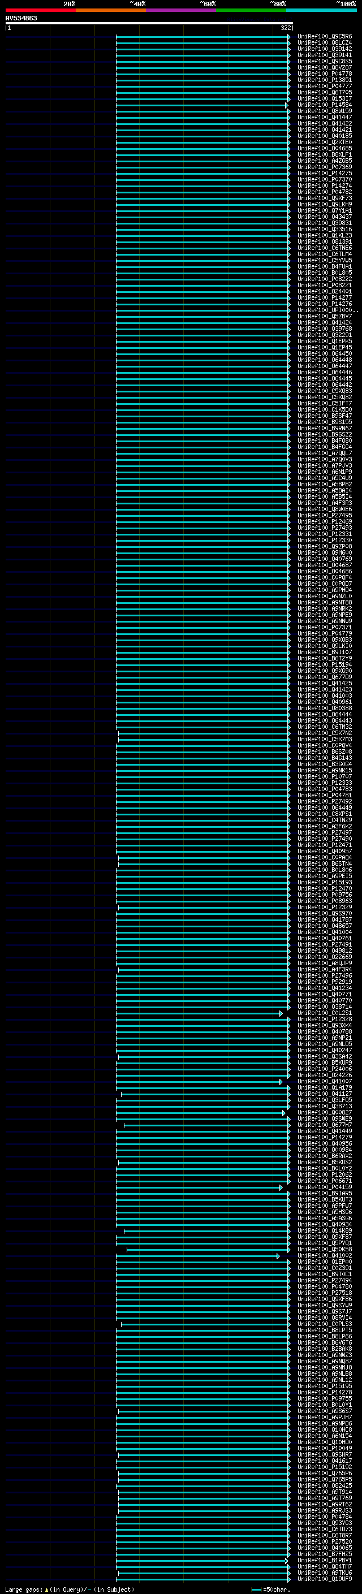Select the UniRef100_P14279 label
This screenshot has width=362, height=1594.
tap(325, 1137)
